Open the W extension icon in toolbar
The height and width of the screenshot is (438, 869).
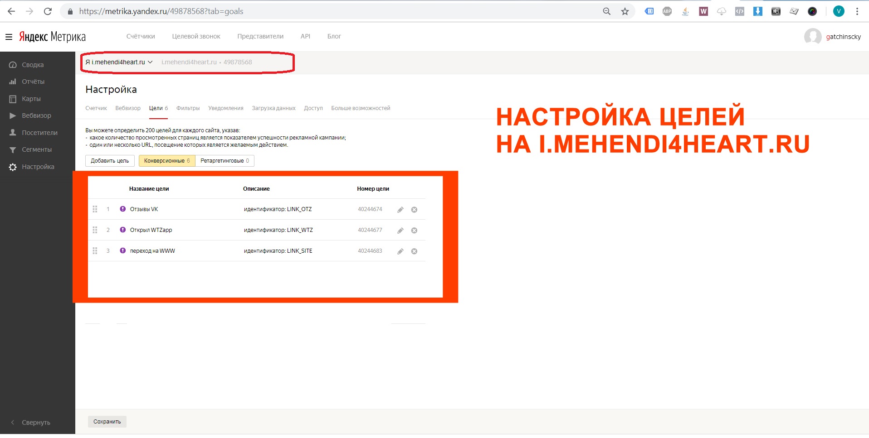click(x=703, y=11)
